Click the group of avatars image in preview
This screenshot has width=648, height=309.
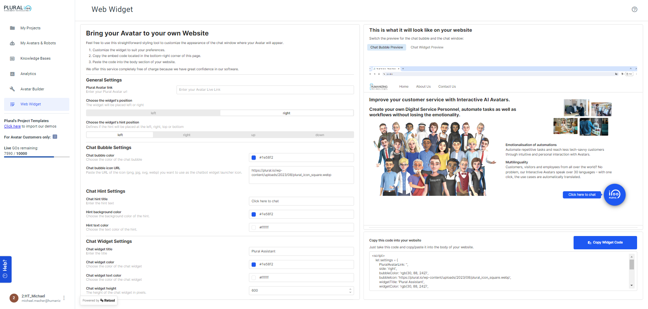tap(434, 159)
